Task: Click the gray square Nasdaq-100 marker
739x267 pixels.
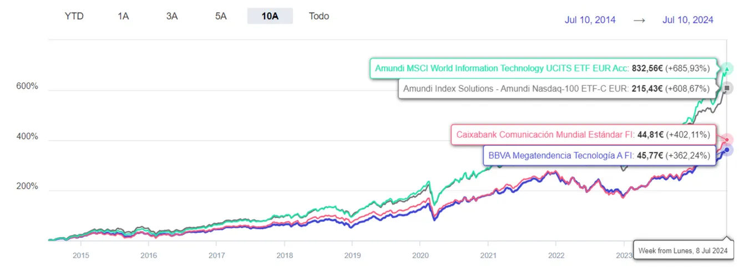Action: [x=727, y=88]
